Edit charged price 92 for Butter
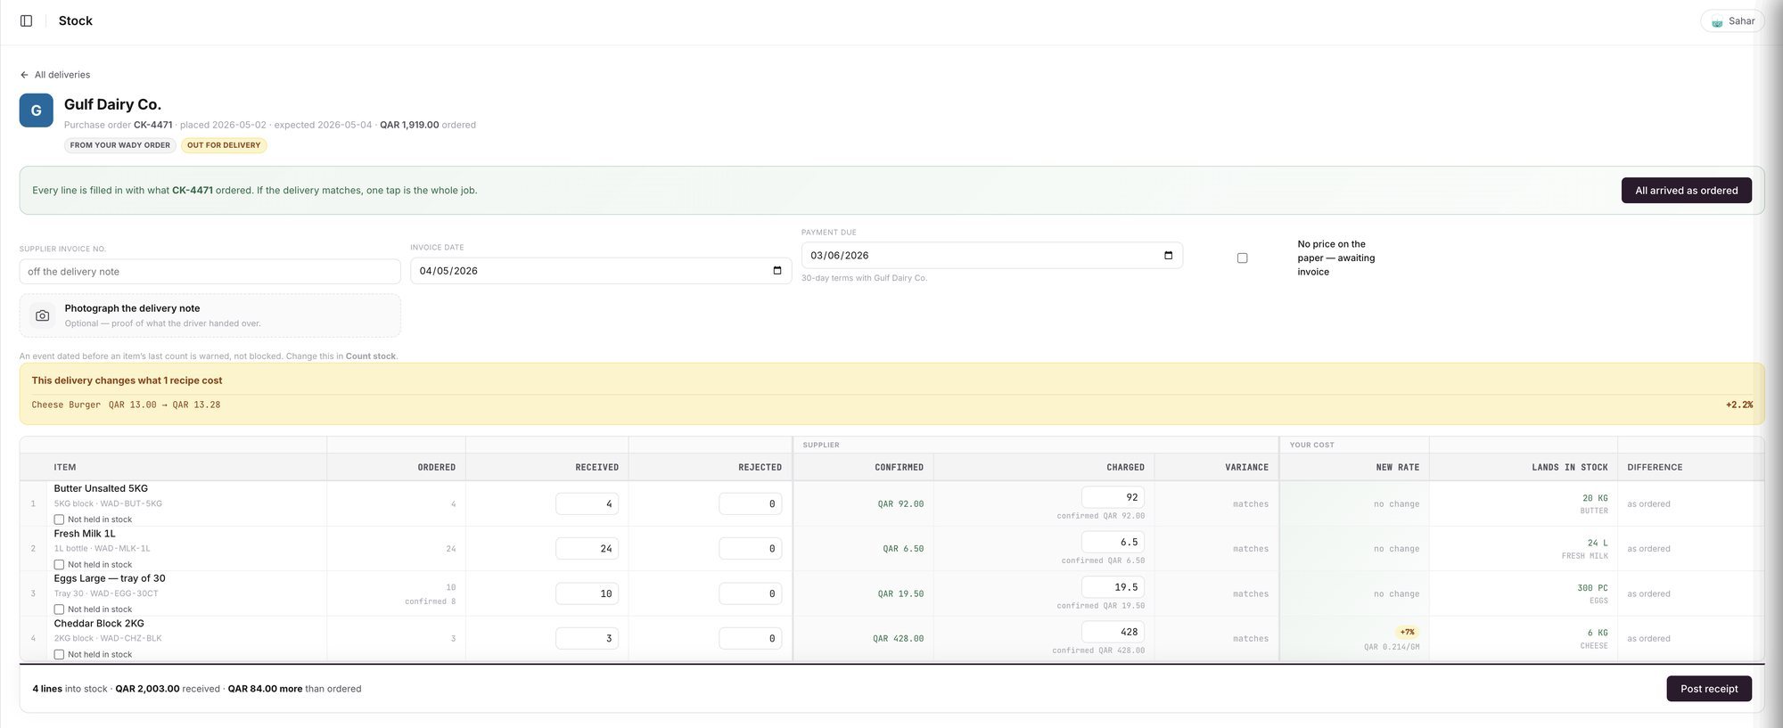This screenshot has height=728, width=1783. point(1113,497)
